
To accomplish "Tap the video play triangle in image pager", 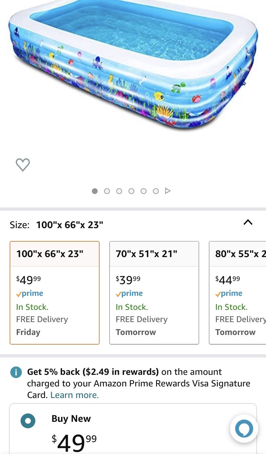I will click(167, 191).
